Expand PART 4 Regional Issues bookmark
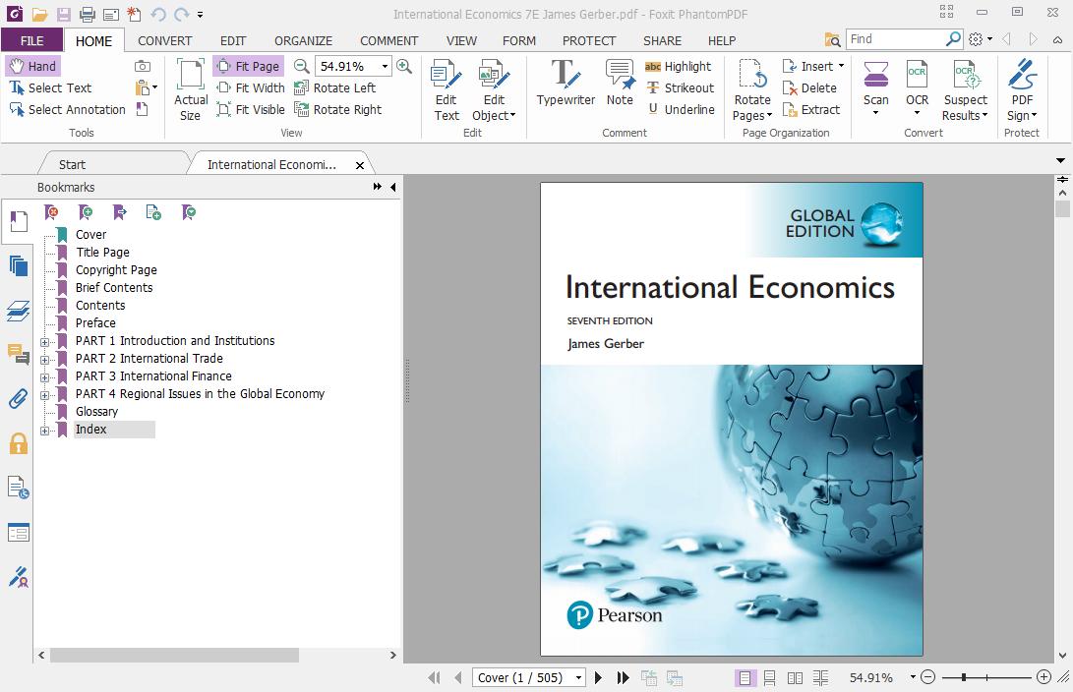This screenshot has height=692, width=1073. pyautogui.click(x=44, y=395)
